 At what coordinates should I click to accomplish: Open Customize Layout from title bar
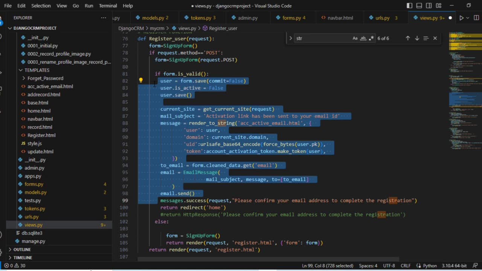point(439,6)
